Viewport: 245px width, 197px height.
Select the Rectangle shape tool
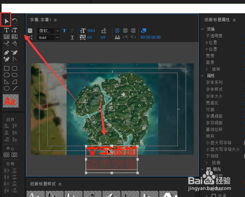coord(7,68)
